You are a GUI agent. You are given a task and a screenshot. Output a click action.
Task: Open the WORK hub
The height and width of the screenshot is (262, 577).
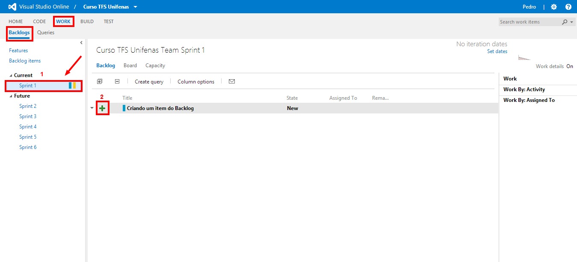[x=63, y=21]
